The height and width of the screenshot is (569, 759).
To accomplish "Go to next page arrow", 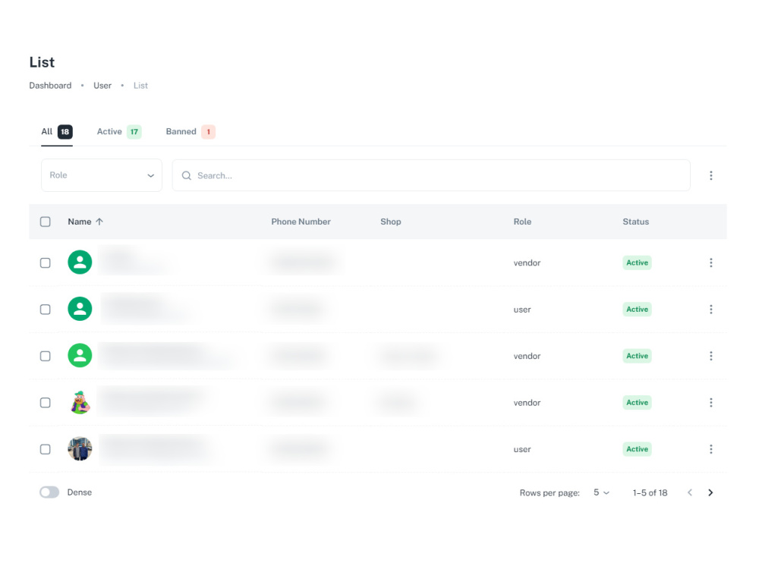I will pyautogui.click(x=710, y=492).
